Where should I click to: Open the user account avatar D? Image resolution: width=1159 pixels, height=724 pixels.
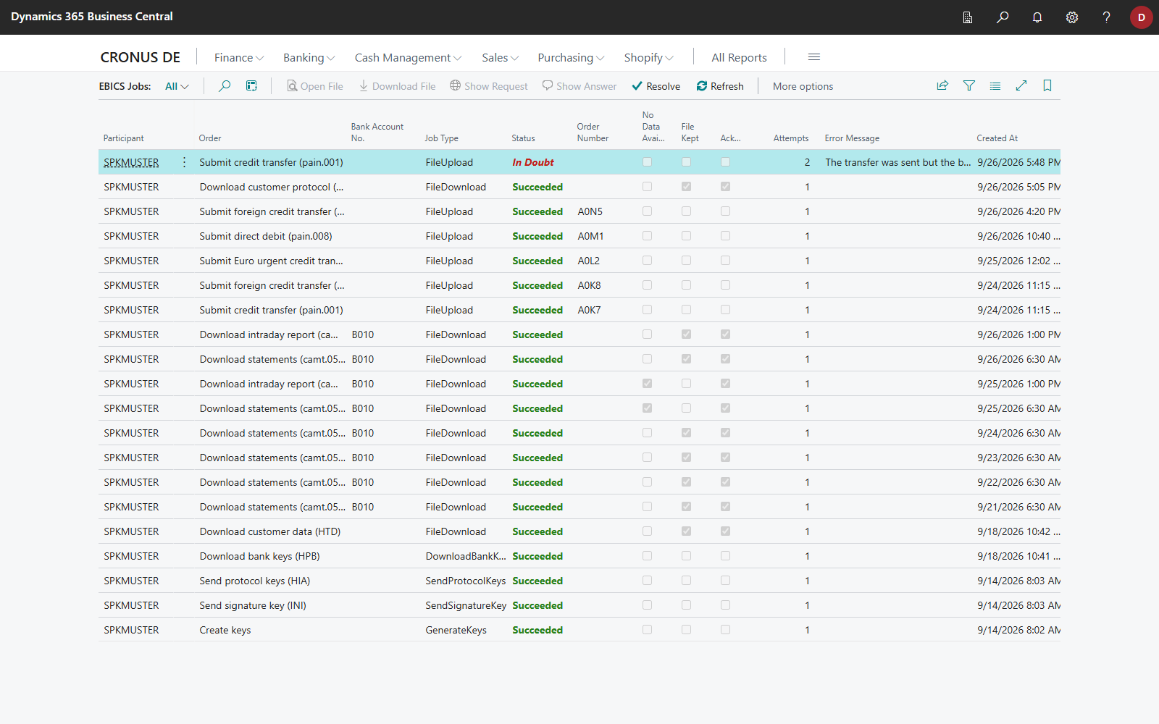pos(1142,17)
